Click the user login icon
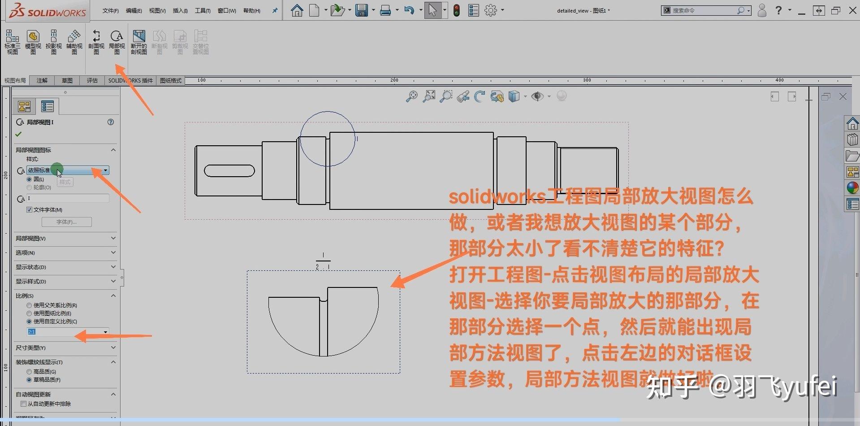The height and width of the screenshot is (426, 860). click(x=761, y=10)
